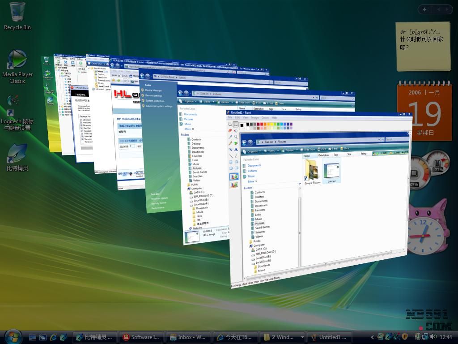Toggle transparent selection mode in Paint toolbox
Viewport: 458px width, 344px height.
[x=234, y=185]
